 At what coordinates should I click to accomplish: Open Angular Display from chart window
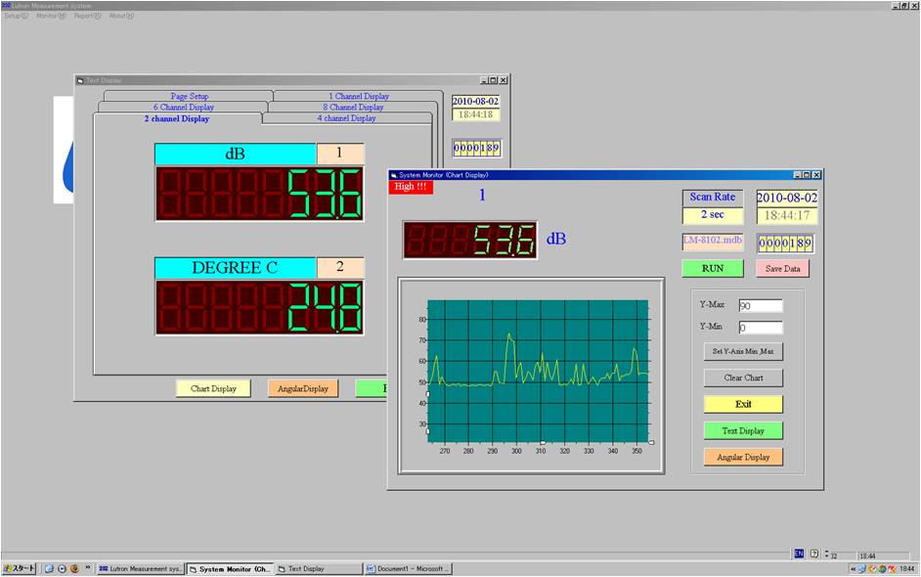tap(743, 457)
